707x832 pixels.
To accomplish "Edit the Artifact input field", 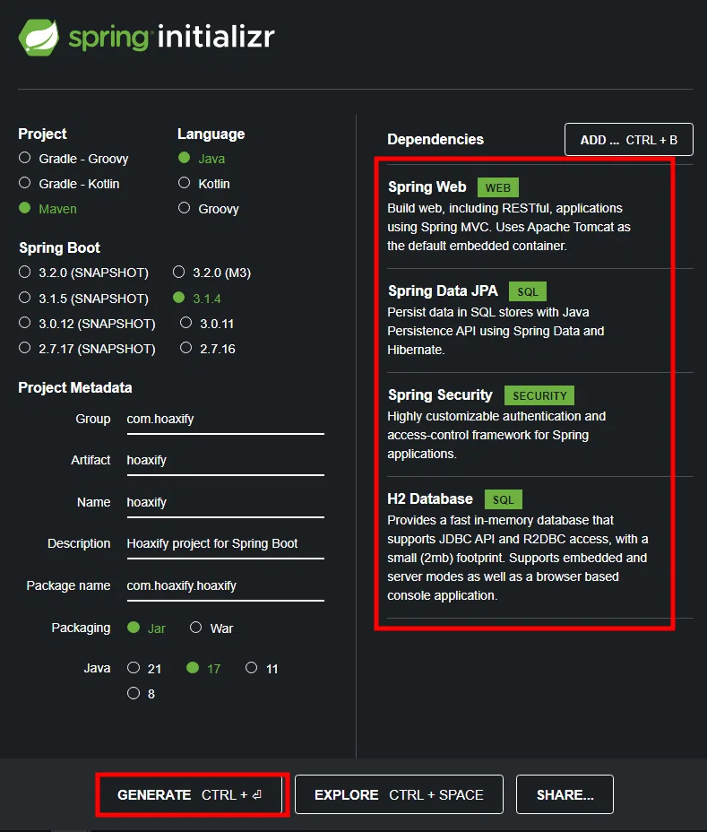I will (x=226, y=461).
